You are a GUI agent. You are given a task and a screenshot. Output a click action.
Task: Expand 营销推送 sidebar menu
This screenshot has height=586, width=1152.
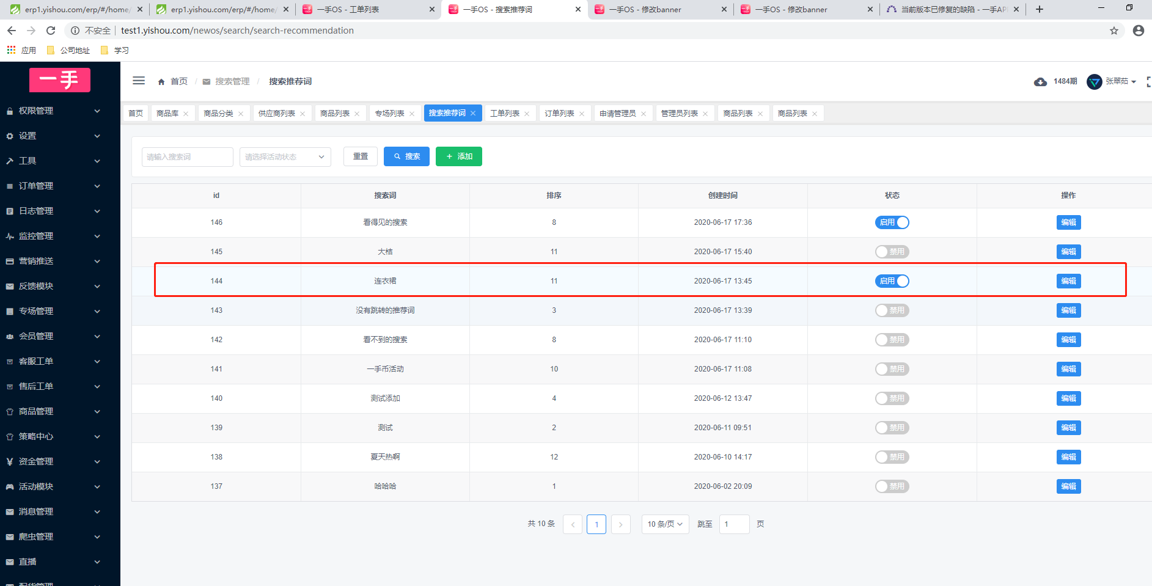[60, 262]
